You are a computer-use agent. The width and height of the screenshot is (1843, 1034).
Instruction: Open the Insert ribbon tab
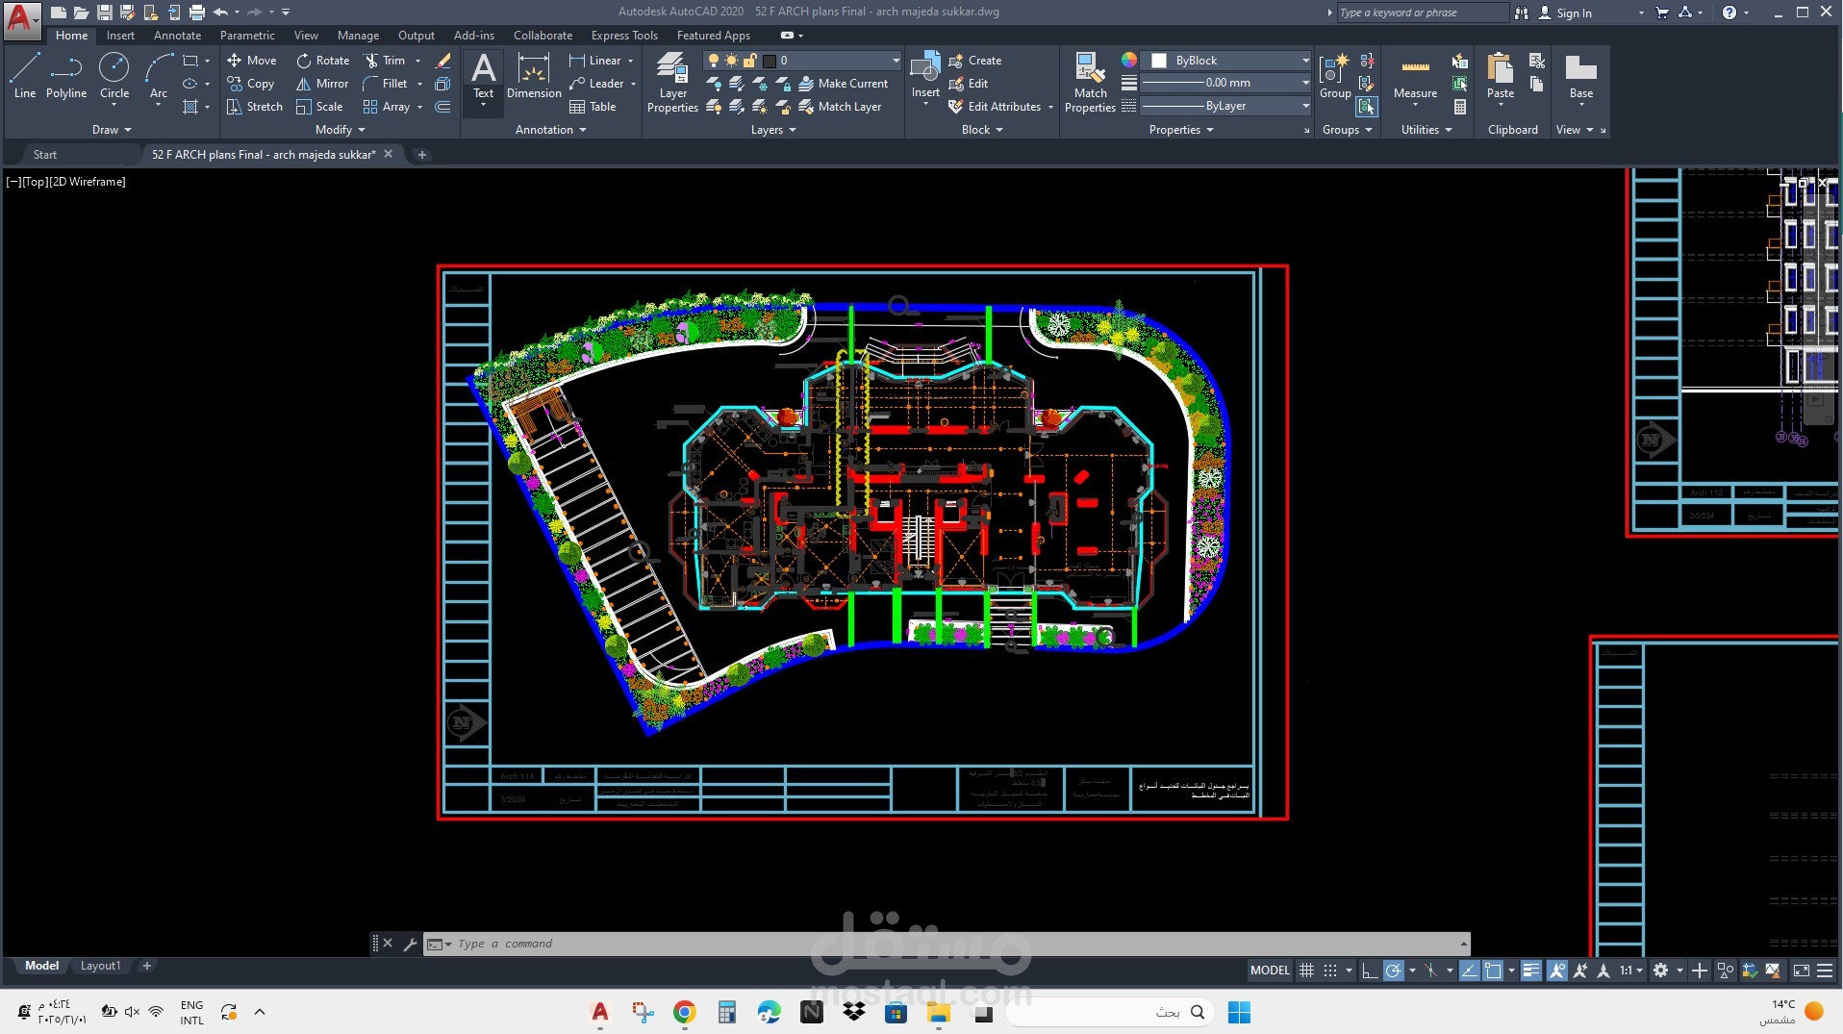pyautogui.click(x=120, y=36)
